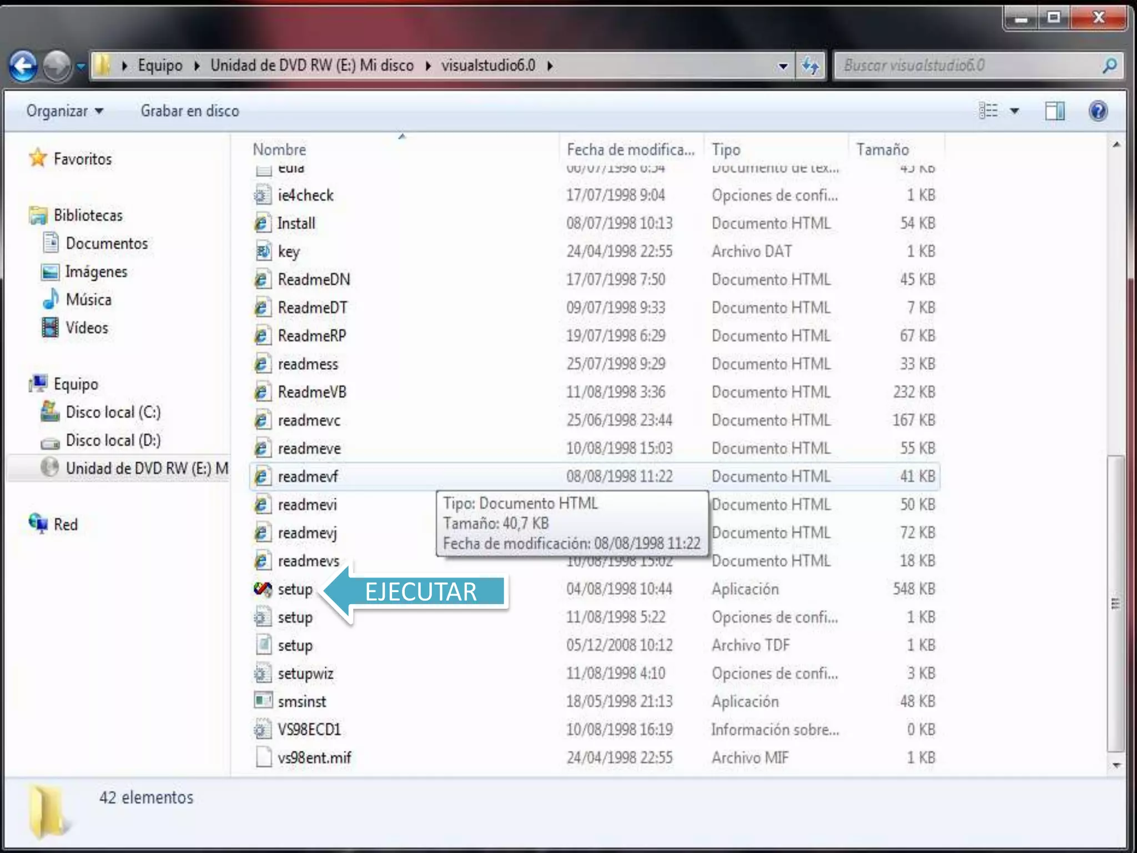
Task: Click Grabar en disco button
Action: [190, 111]
